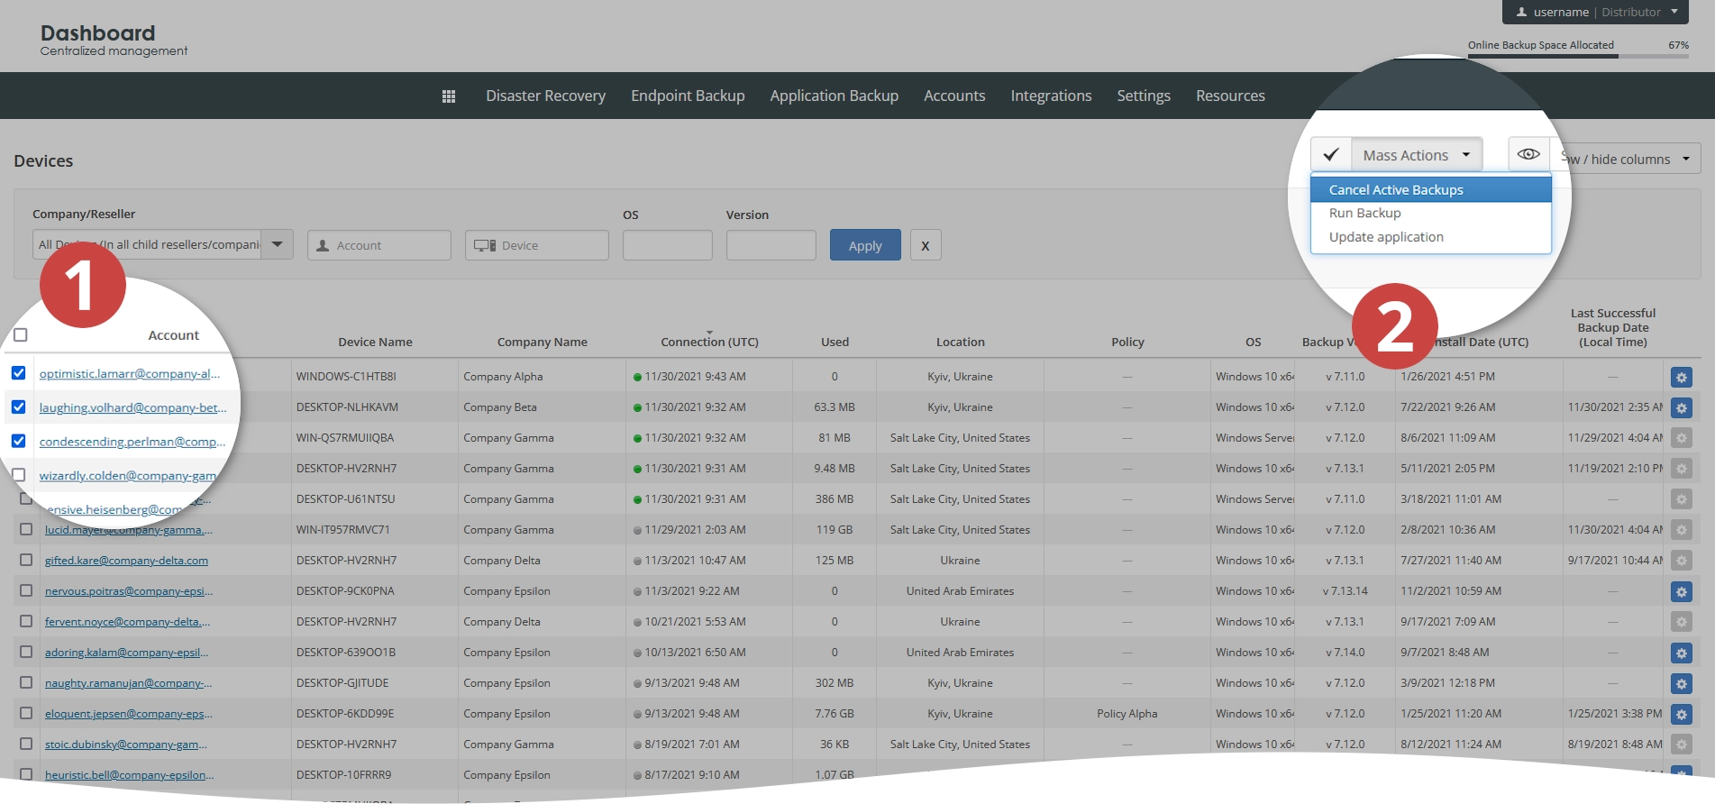
Task: Open the gifted.kare@company-delta.com account link
Action: 126,561
